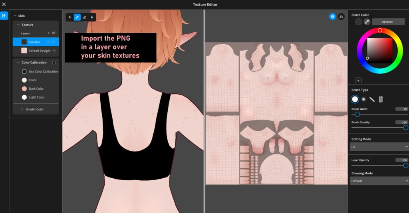Click the Brush Opacity value field
Image resolution: width=409 pixels, height=213 pixels.
(402, 122)
